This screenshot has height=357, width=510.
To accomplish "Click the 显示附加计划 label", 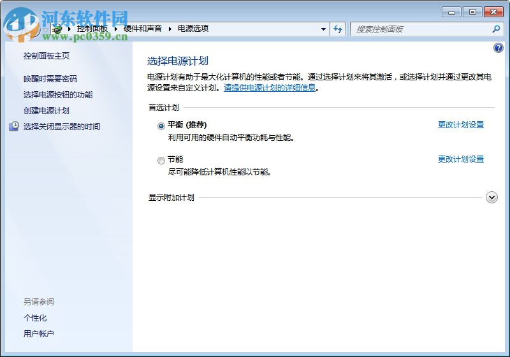I will [x=171, y=198].
